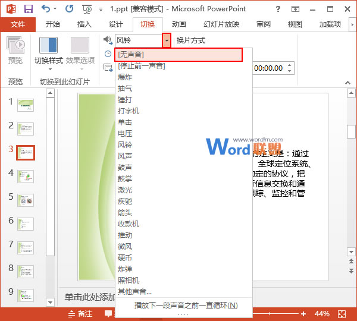Switch to the 加载项 tab

pos(330,24)
